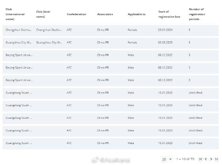Sort by Applicable to column header
Image resolution: width=222 pixels, height=165 pixels.
click(x=136, y=14)
